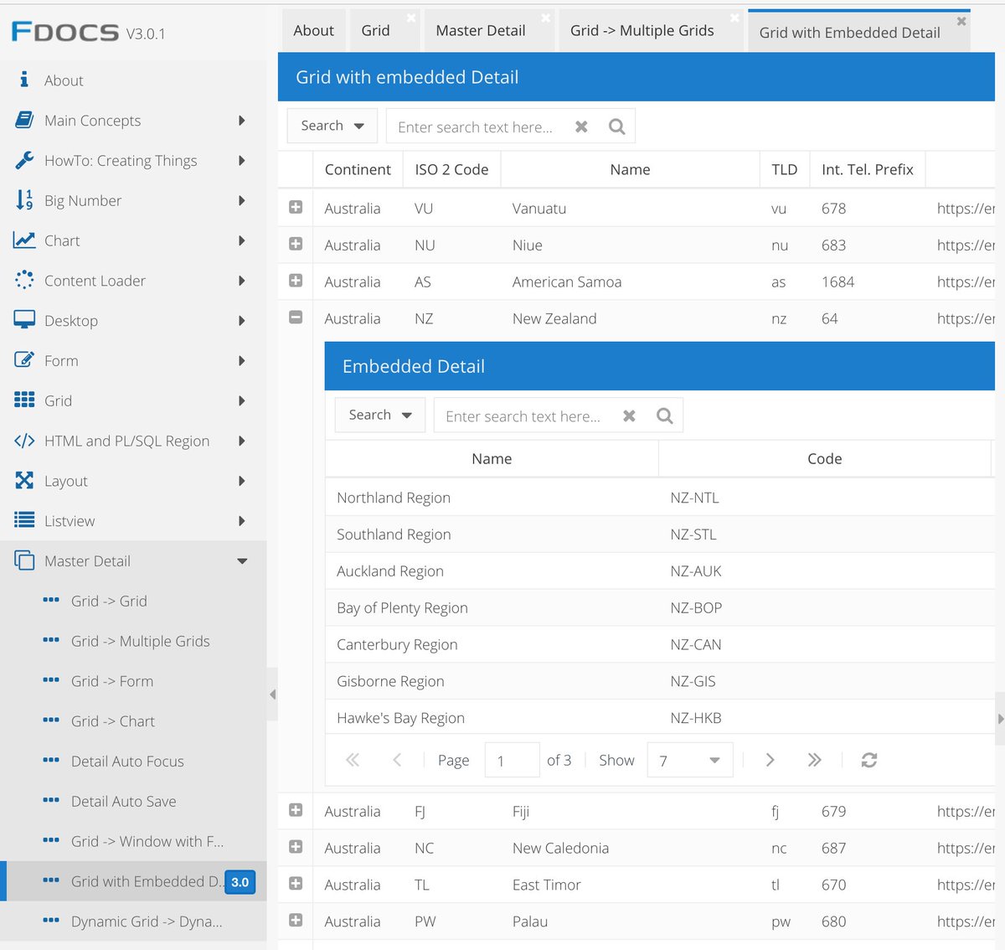Click the Master Detail copy icon

pyautogui.click(x=24, y=560)
